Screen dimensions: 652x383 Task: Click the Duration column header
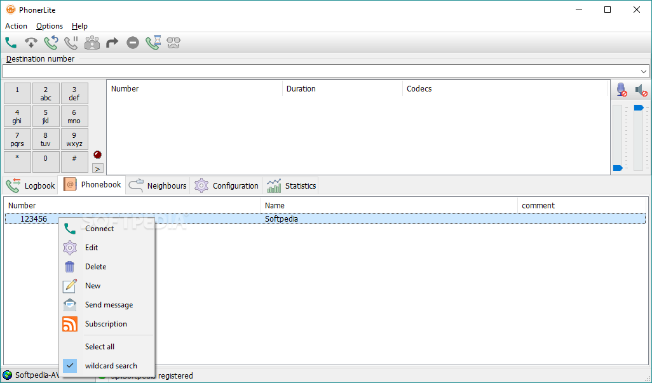point(343,89)
